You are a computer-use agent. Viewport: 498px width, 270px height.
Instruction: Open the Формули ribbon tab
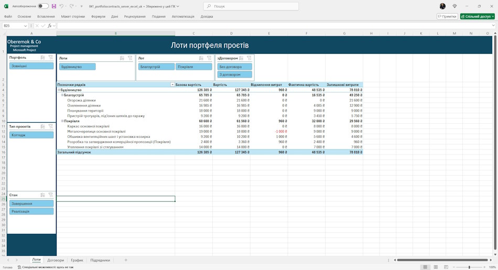point(98,17)
